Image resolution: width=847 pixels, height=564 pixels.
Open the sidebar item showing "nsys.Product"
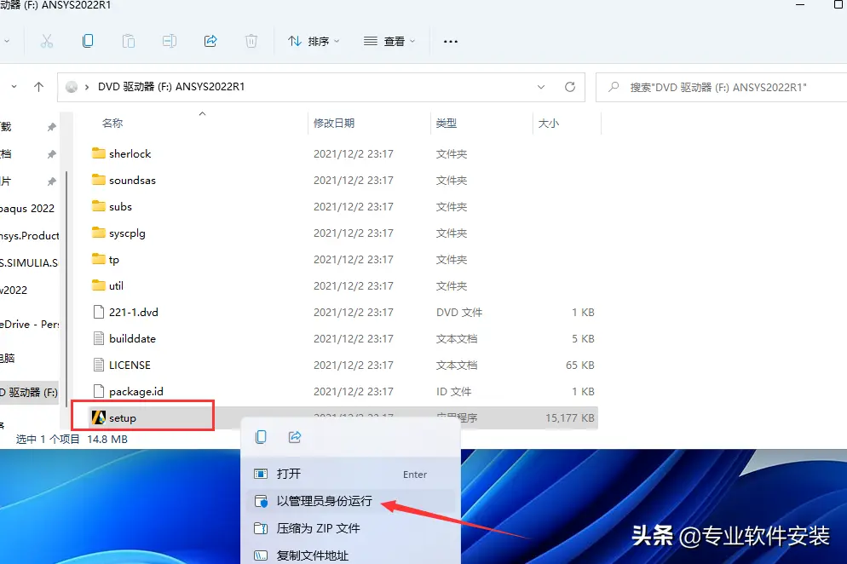pyautogui.click(x=29, y=235)
